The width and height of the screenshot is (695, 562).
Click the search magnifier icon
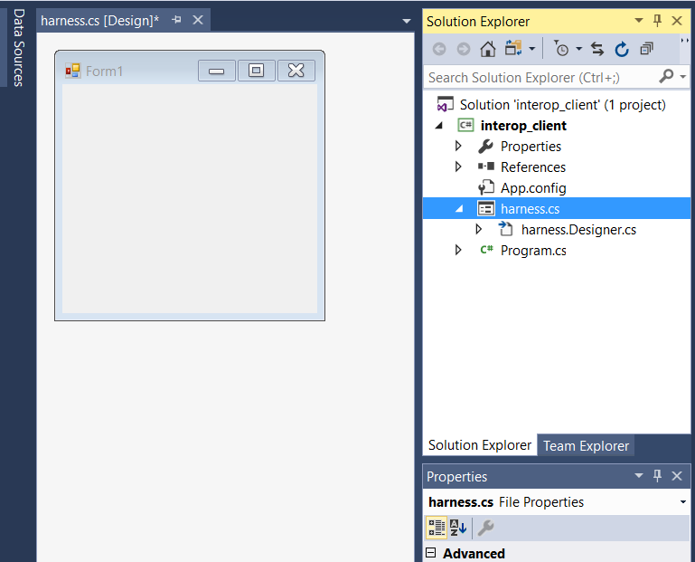(666, 76)
